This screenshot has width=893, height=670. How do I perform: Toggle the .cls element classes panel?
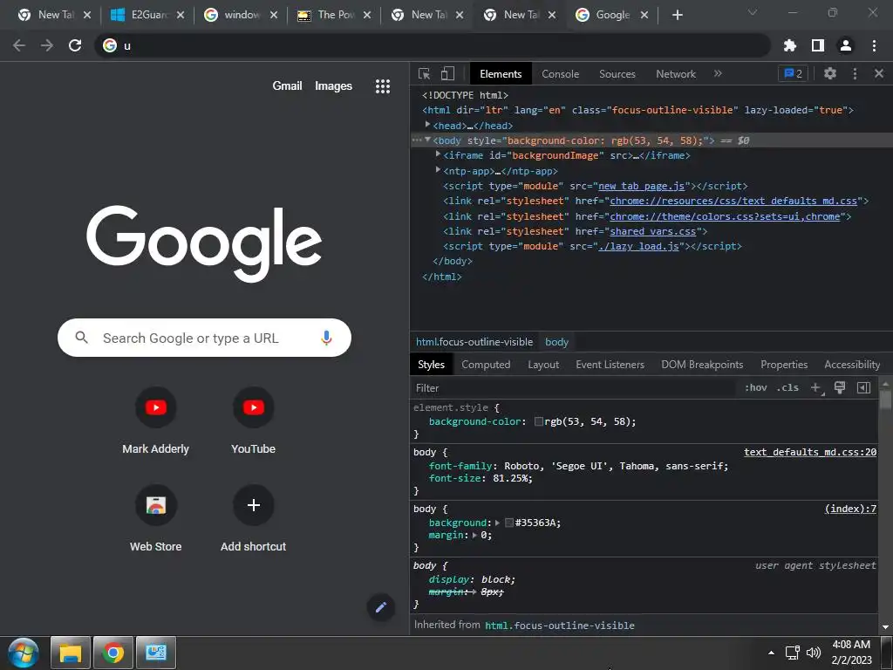click(x=787, y=388)
